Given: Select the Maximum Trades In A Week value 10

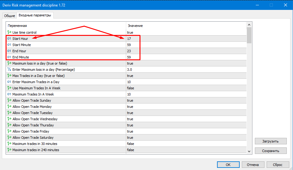Looking at the screenshot, I should (x=129, y=94).
